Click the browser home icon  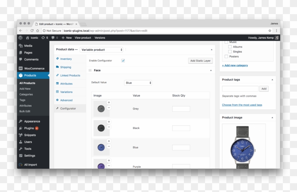point(38,31)
